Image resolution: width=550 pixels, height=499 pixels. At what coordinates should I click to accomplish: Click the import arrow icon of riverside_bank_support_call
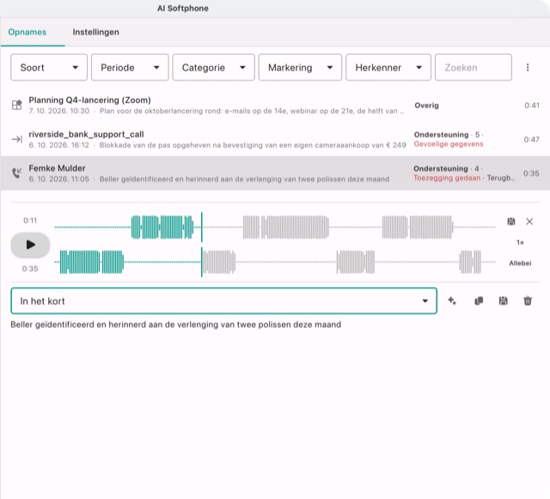tap(17, 140)
